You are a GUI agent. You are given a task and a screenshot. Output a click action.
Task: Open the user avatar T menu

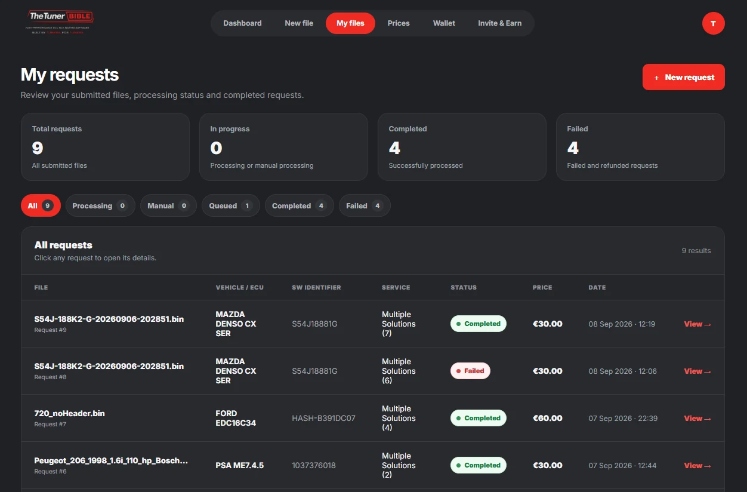[714, 23]
